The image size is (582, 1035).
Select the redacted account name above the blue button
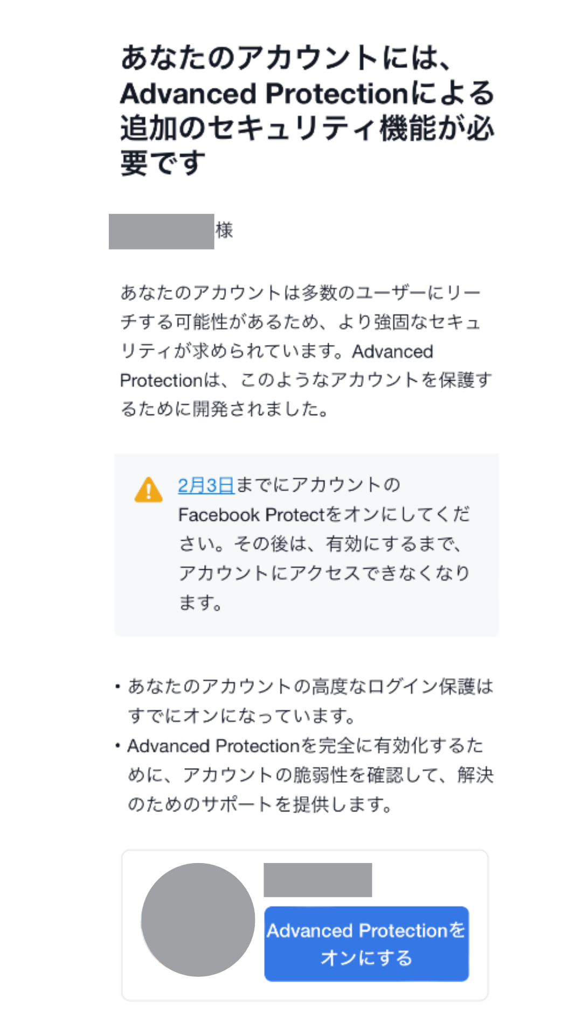(317, 880)
